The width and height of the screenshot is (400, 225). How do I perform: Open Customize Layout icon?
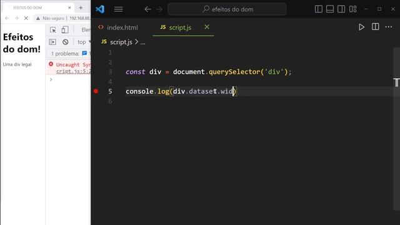(x=352, y=9)
